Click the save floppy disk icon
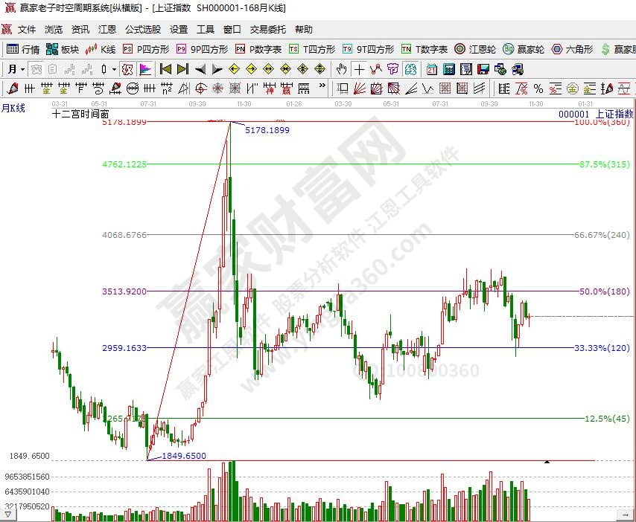This screenshot has height=522, width=636. (x=483, y=69)
